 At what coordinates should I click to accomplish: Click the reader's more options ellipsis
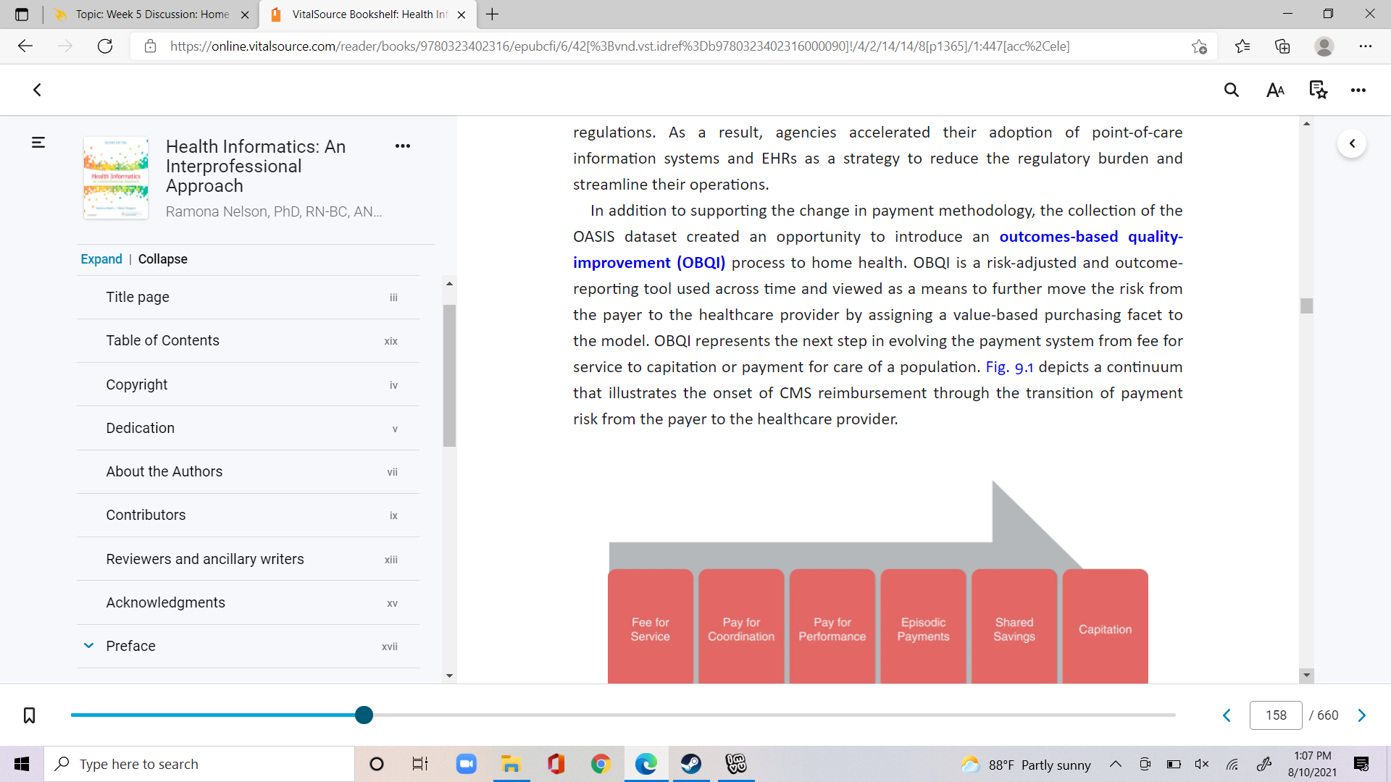(x=1358, y=90)
